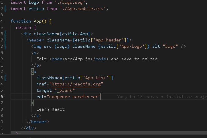Click the alt="logo" attribute value

170,46
